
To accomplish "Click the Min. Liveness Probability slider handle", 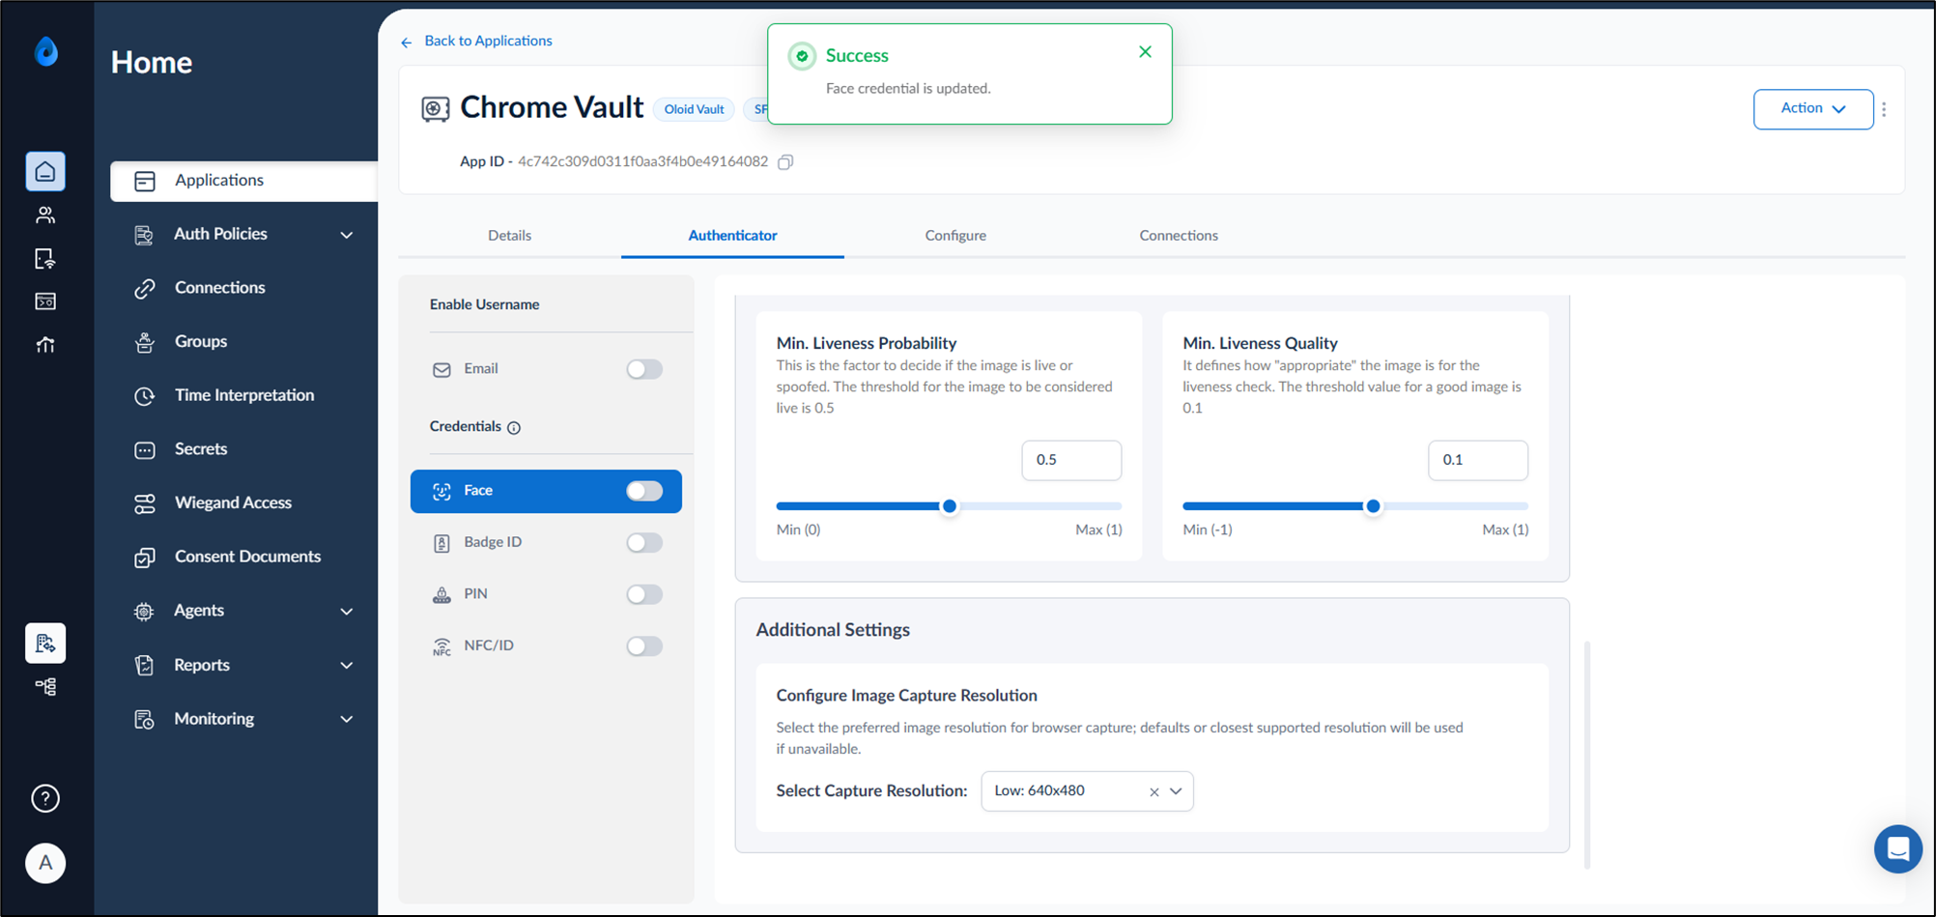I will tap(950, 506).
